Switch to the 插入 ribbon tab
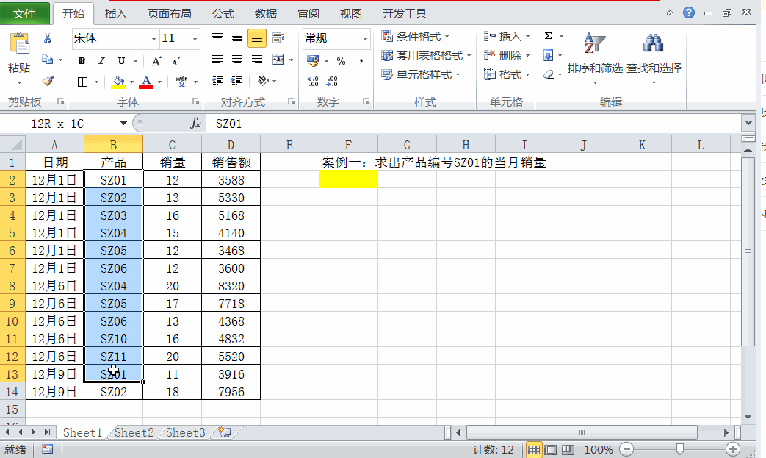The height and width of the screenshot is (458, 766). (x=116, y=14)
